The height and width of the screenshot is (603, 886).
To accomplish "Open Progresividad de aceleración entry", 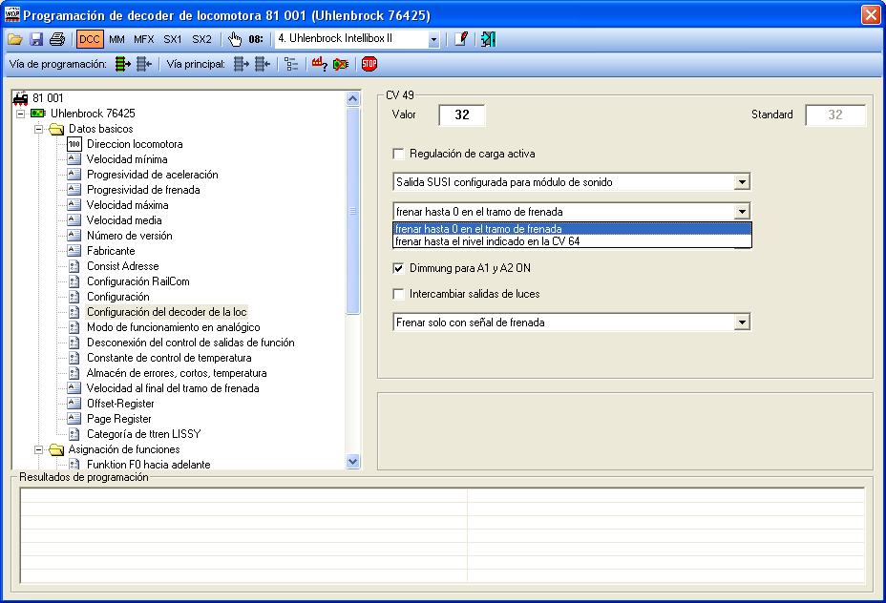I will tap(152, 175).
